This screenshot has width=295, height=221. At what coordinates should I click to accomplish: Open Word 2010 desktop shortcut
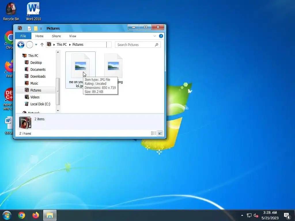(33, 11)
